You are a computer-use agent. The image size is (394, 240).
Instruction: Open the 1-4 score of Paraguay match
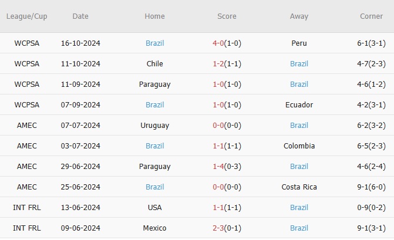point(220,167)
